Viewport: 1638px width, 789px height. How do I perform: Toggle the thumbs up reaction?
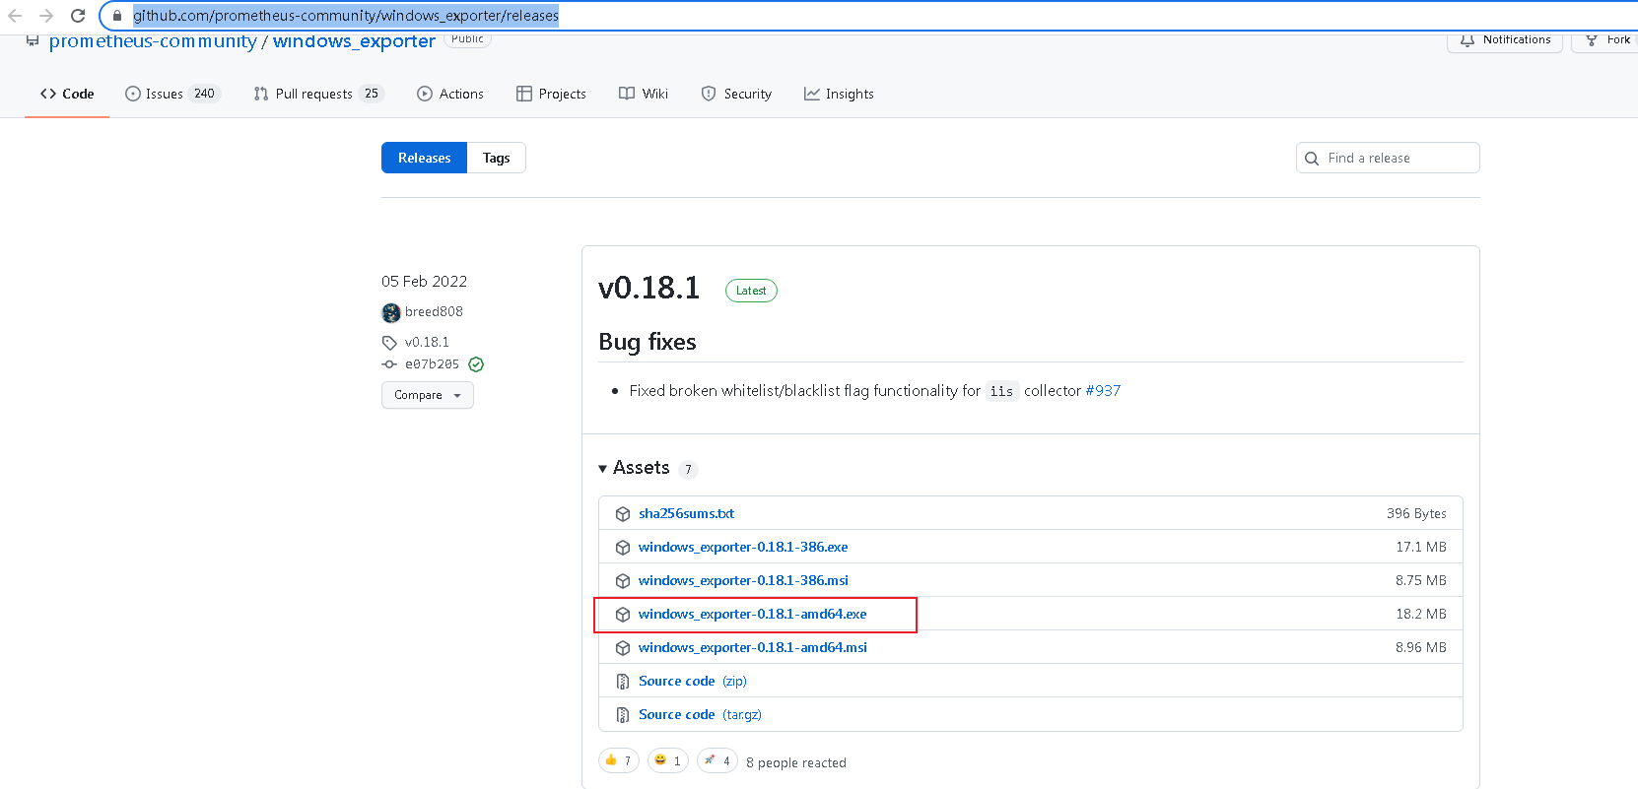point(619,760)
